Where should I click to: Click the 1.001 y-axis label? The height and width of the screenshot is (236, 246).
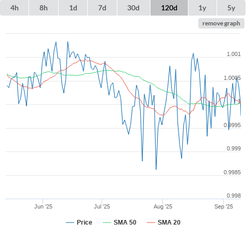(234, 54)
